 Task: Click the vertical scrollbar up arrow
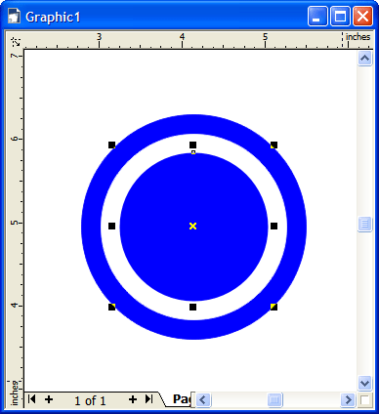pyautogui.click(x=364, y=59)
